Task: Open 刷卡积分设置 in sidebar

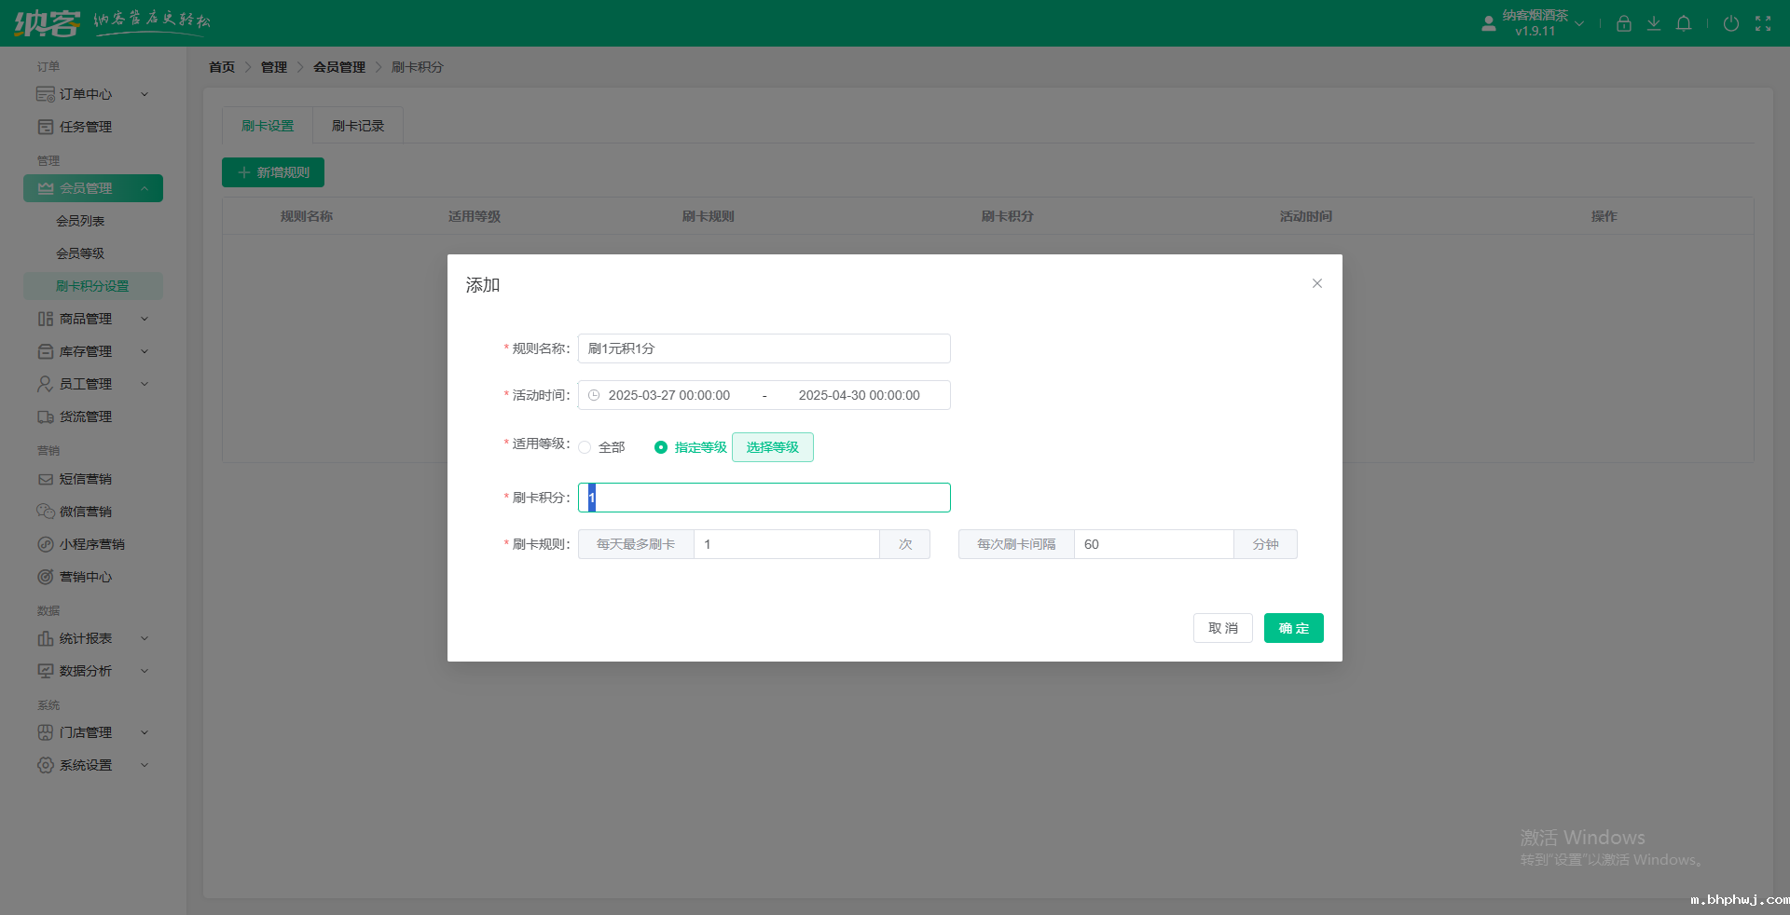Action: click(x=92, y=286)
